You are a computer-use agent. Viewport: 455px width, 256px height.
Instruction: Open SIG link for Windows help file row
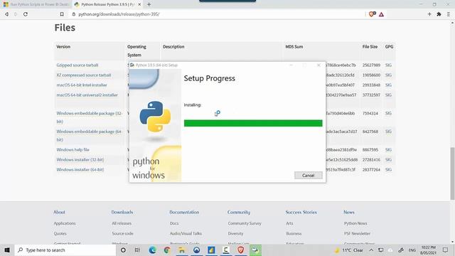(x=388, y=150)
